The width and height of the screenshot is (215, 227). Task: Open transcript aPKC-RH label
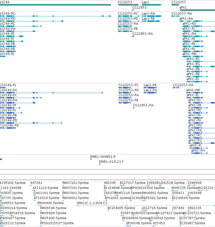tap(189, 34)
